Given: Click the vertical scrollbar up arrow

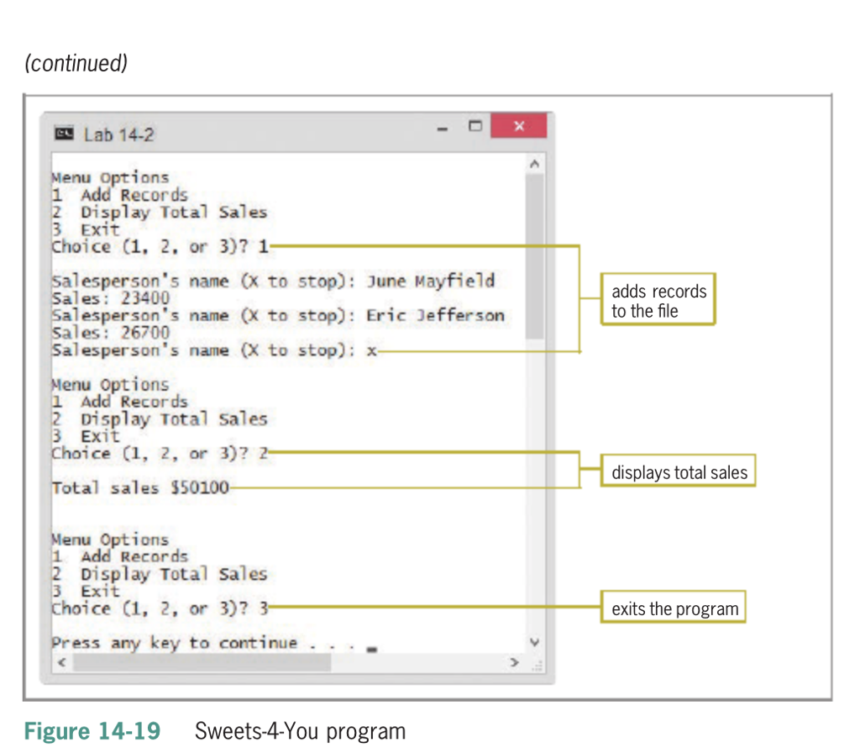Looking at the screenshot, I should pyautogui.click(x=535, y=162).
